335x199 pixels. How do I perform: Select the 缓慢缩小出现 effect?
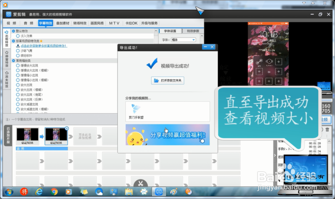click(18, 75)
